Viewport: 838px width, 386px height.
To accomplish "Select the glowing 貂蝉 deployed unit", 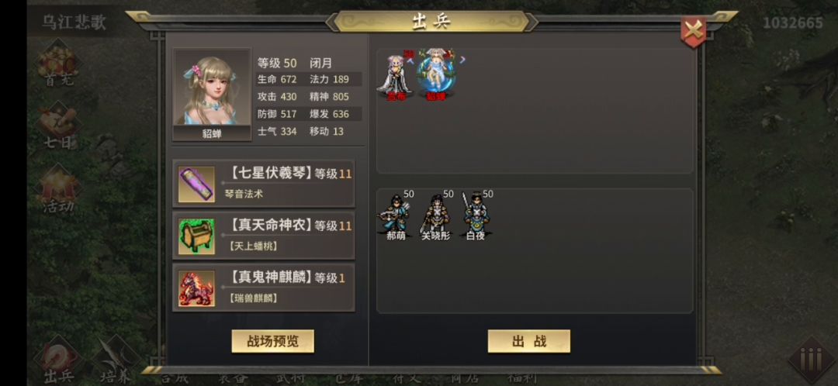I will (435, 75).
